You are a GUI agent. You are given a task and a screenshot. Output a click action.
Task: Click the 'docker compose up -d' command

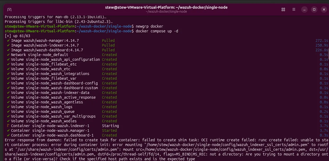point(157,31)
